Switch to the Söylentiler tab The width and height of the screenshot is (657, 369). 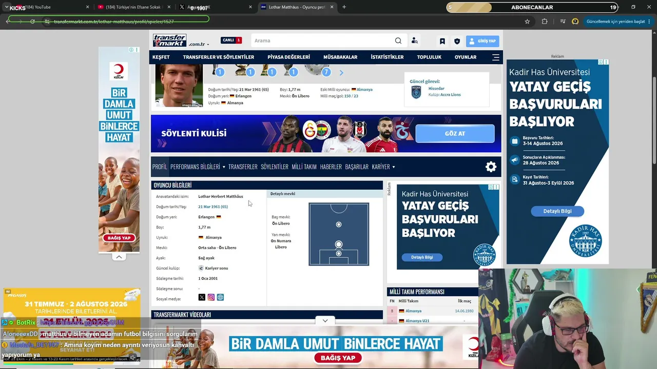point(275,167)
